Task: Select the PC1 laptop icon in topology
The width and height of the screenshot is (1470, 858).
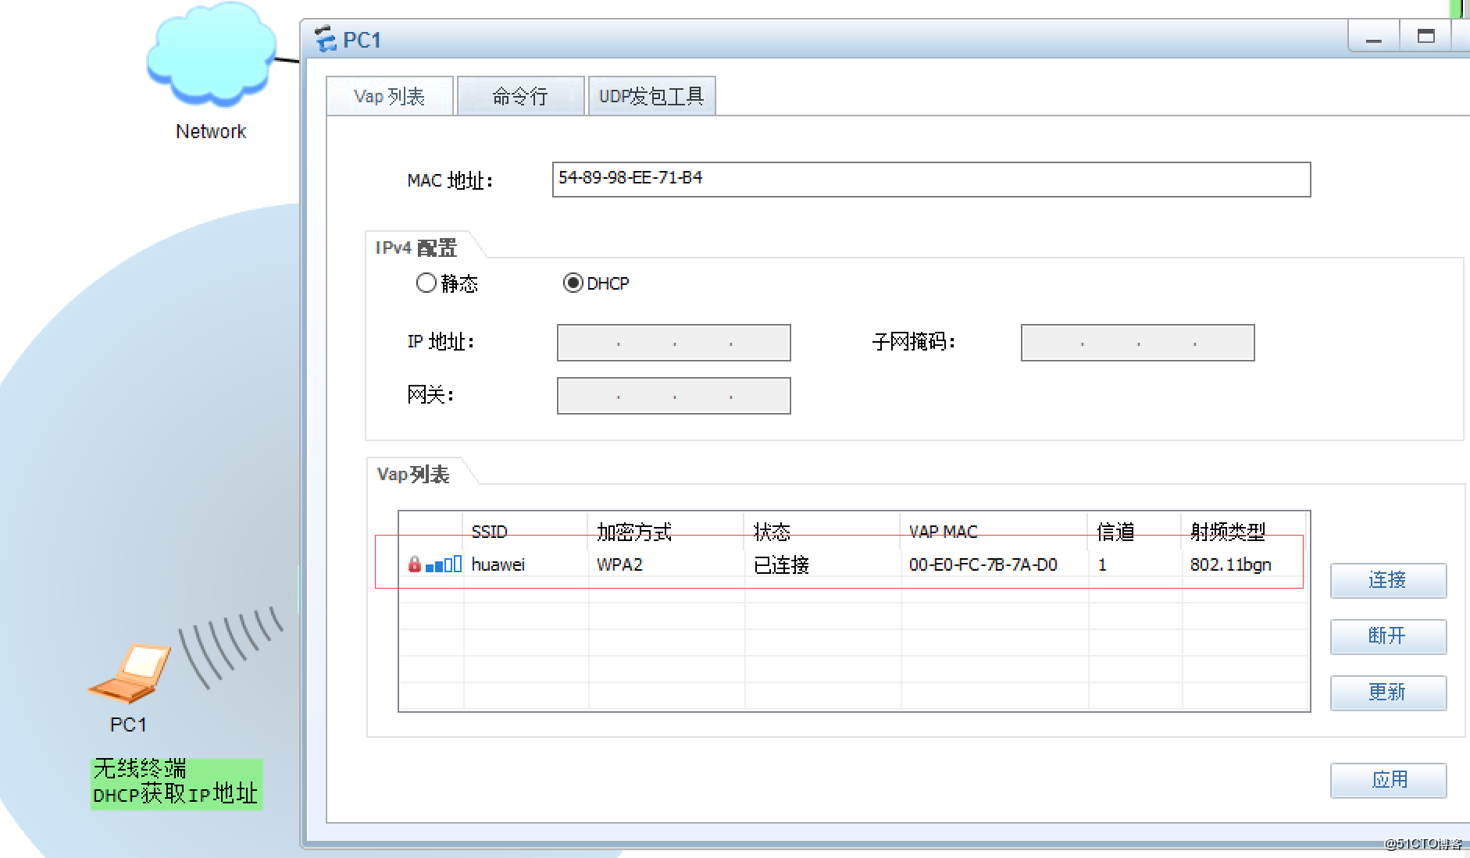Action: pyautogui.click(x=130, y=673)
